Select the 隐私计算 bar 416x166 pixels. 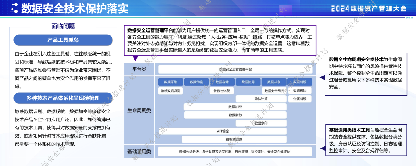(261, 99)
